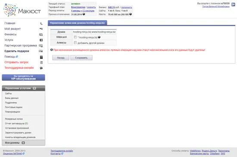Click the 'пополнить' balance link
Viewport: 237px width, 157px height.
127,7
